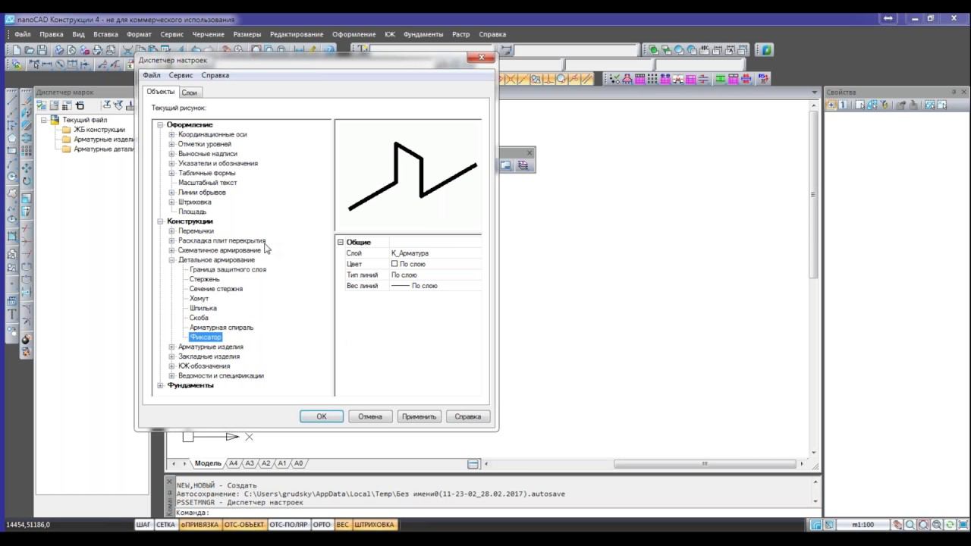Toggle ОРТО mode in status bar
The height and width of the screenshot is (546, 971).
tap(322, 525)
